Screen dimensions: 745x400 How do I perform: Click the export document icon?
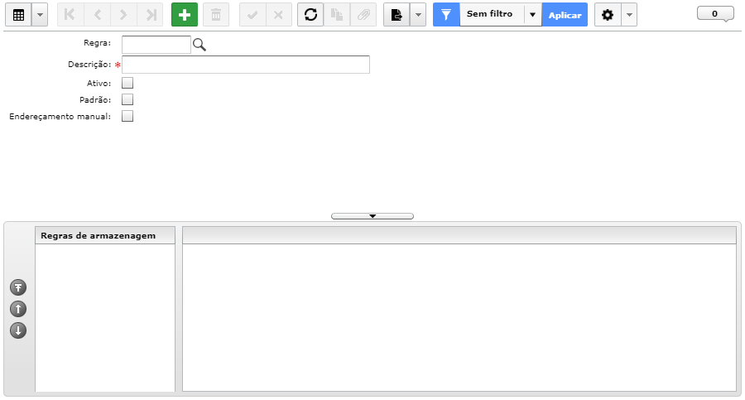tap(397, 15)
